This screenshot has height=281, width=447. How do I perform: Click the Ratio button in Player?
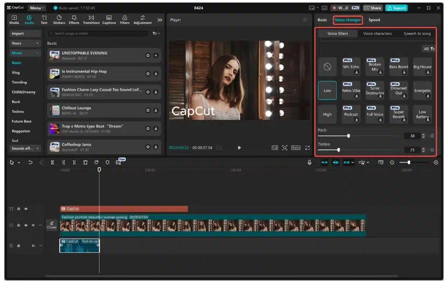[x=296, y=148]
